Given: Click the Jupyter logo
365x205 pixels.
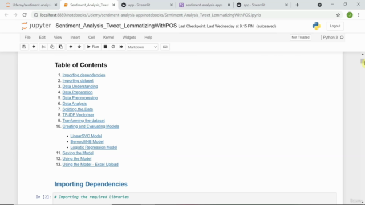Looking at the screenshot, I should tap(36, 26).
